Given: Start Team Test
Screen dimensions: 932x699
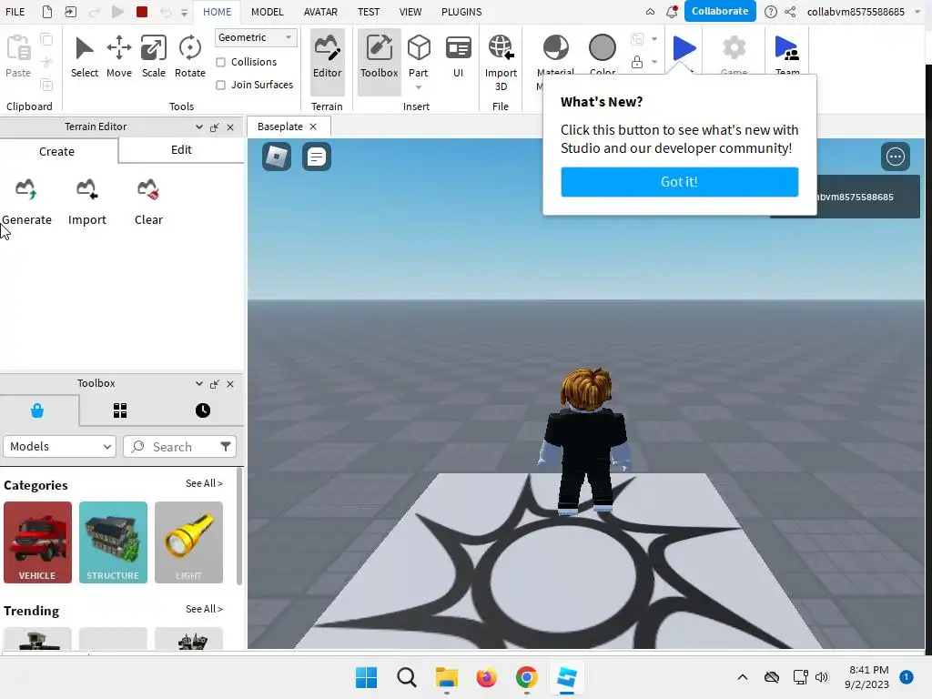Looking at the screenshot, I should 787,49.
